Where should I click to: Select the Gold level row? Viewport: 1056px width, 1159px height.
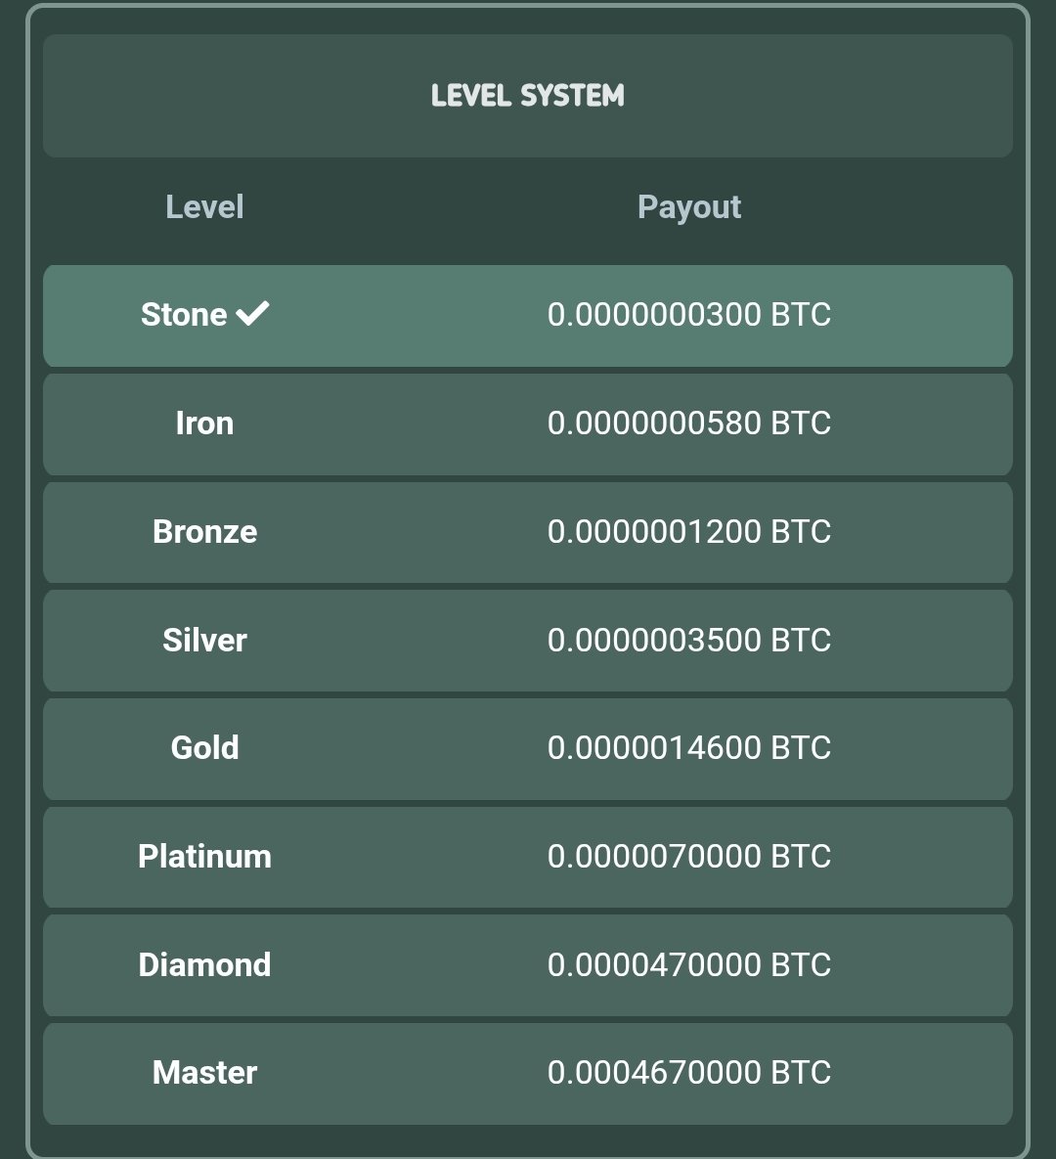tap(528, 749)
